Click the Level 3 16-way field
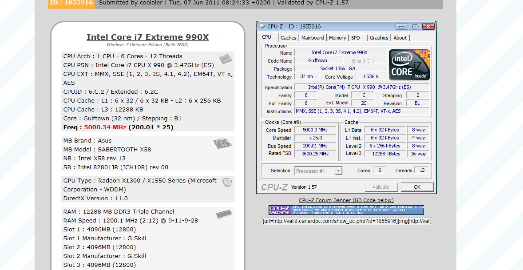Screen dimensions: 523x270 coord(419,154)
